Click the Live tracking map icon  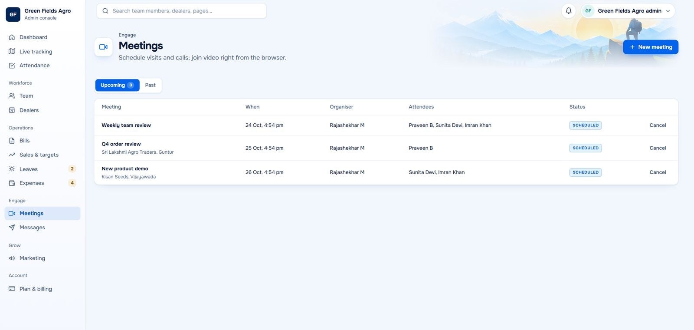pyautogui.click(x=12, y=51)
